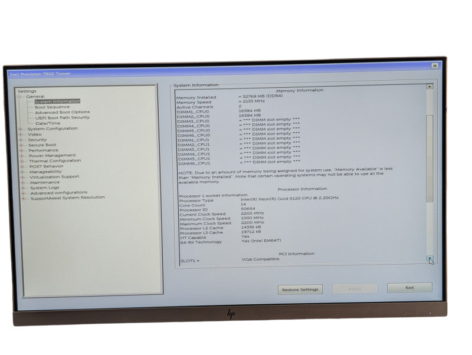472x355 pixels.
Task: Expand the Video settings node
Action: pyautogui.click(x=21, y=135)
